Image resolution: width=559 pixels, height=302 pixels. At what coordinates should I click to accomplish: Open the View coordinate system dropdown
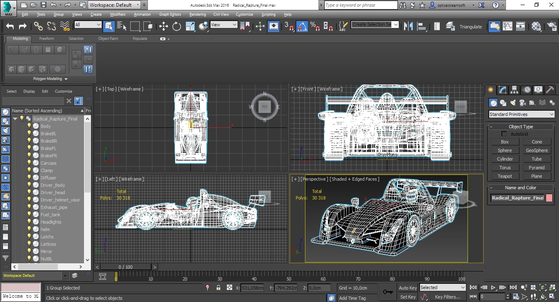[x=224, y=25]
